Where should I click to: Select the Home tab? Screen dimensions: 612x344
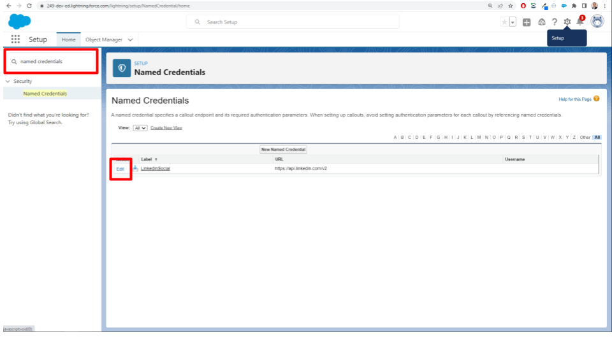[68, 39]
